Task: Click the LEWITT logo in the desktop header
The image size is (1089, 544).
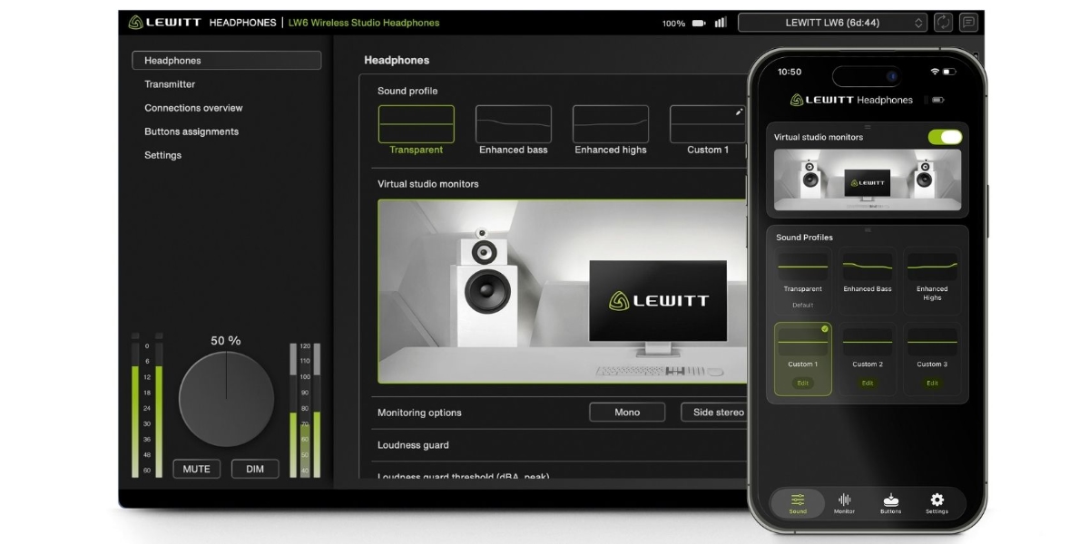Action: [165, 23]
